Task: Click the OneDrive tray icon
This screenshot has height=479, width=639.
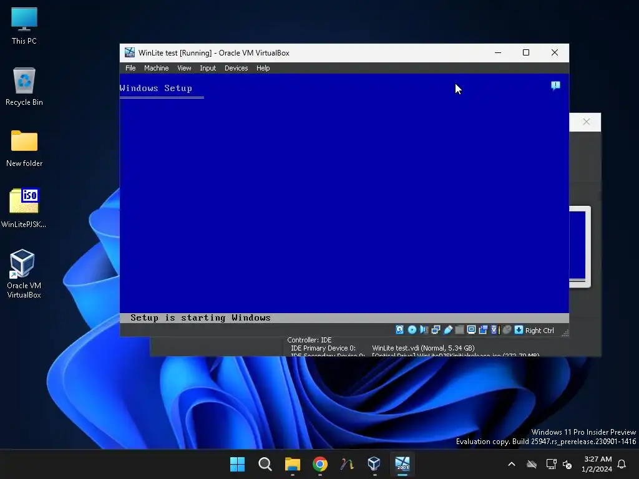Action: [532, 464]
